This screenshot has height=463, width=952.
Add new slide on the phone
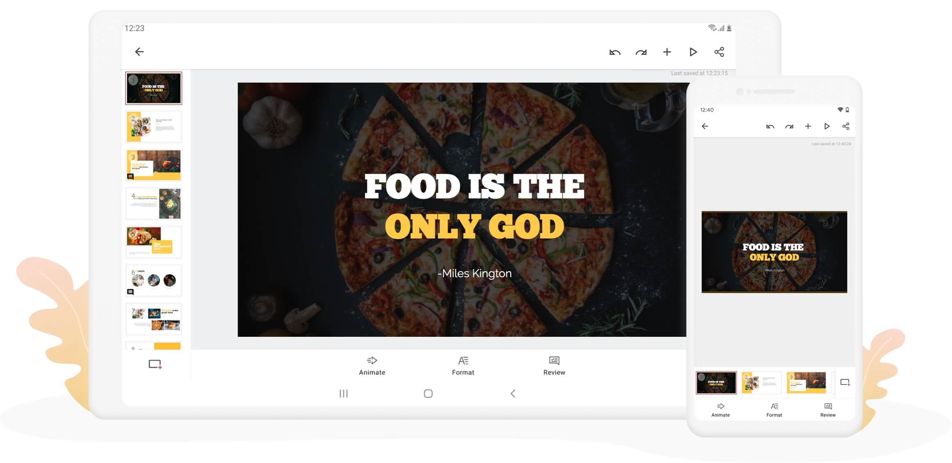[x=845, y=382]
